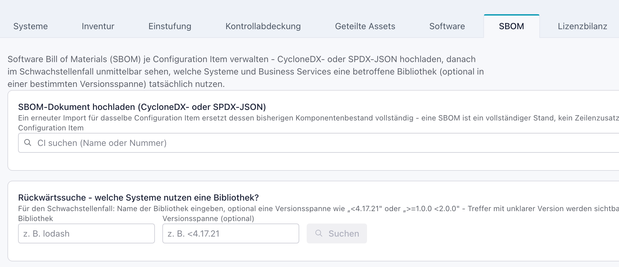619x267 pixels.
Task: Click the 'Versionsspanne (optional)' label
Action: click(208, 219)
